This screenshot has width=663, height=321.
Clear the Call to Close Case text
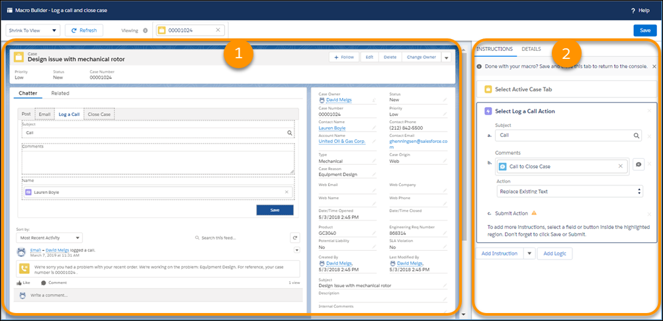(621, 166)
